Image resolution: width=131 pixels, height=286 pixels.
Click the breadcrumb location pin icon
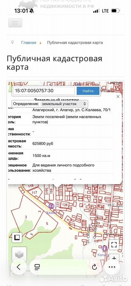point(12,42)
